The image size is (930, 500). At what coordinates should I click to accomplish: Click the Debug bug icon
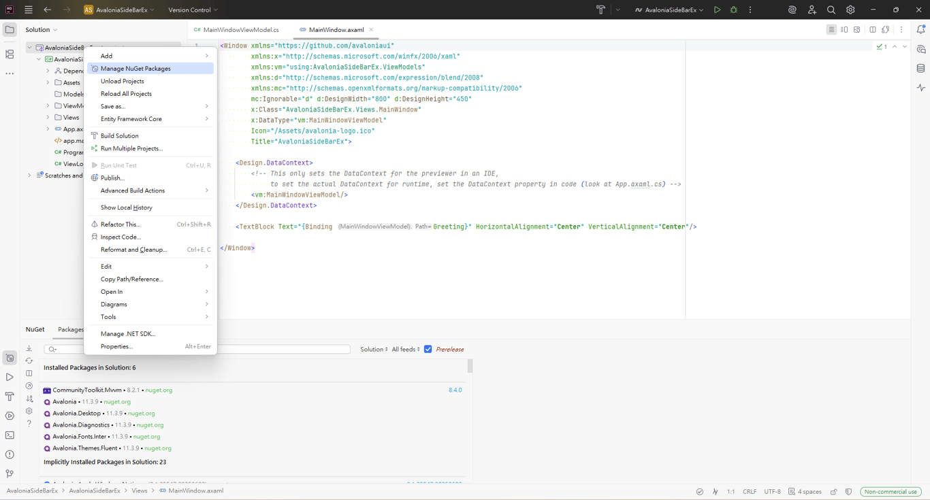tap(734, 10)
